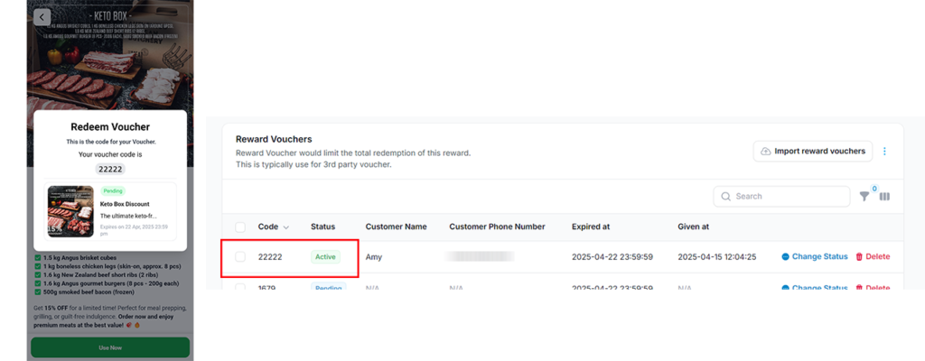The image size is (925, 361).
Task: Click given time 2025-04-15 12:04:25
Action: coord(716,257)
